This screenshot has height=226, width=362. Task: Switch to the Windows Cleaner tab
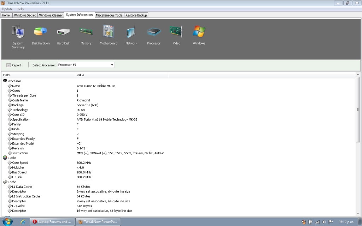pos(51,15)
